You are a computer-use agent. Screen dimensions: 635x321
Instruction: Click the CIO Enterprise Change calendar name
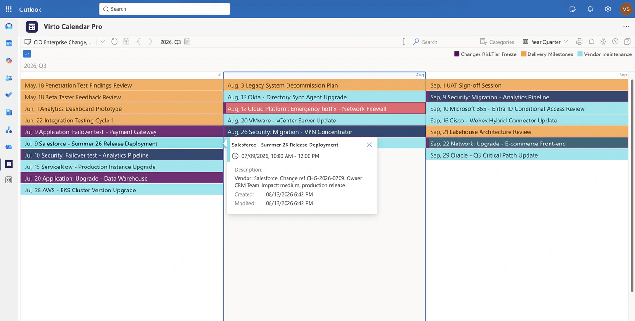click(63, 42)
